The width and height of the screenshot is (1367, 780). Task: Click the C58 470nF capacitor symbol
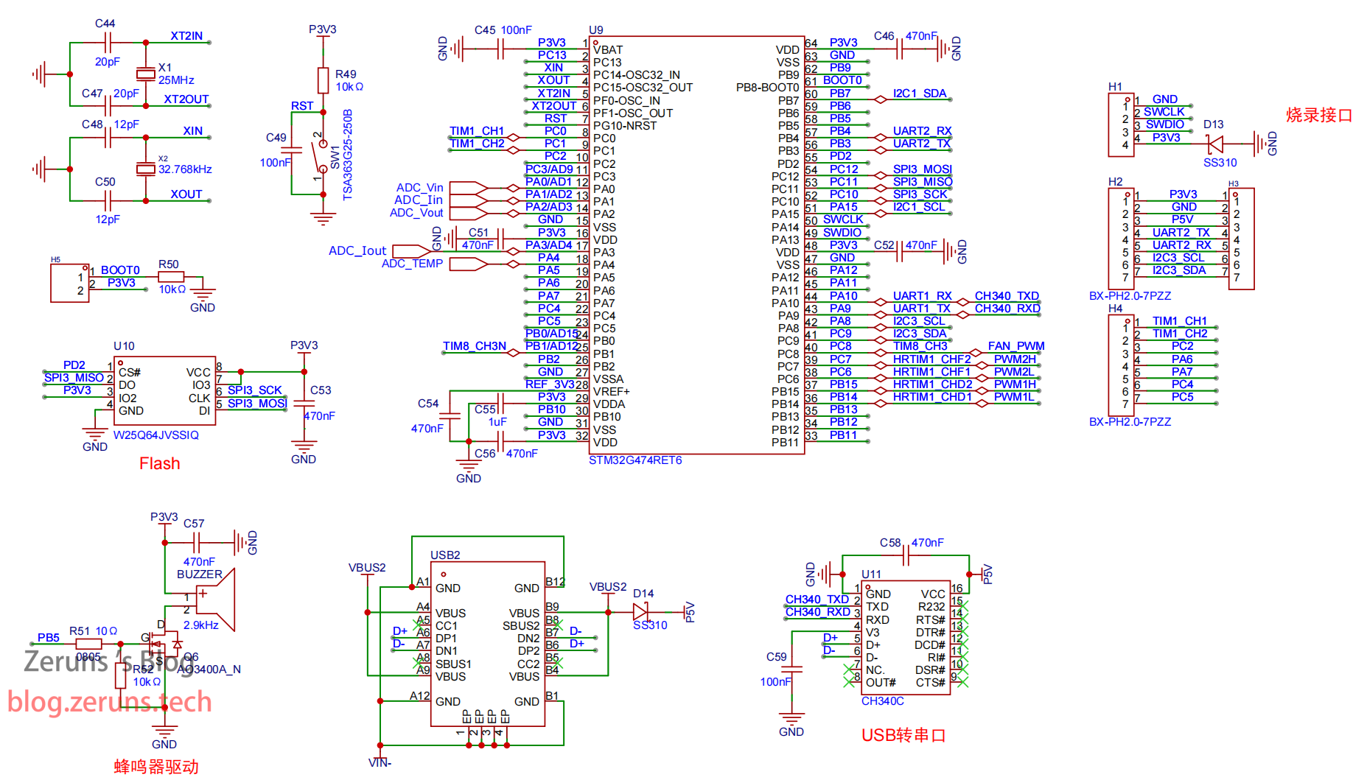pyautogui.click(x=906, y=556)
